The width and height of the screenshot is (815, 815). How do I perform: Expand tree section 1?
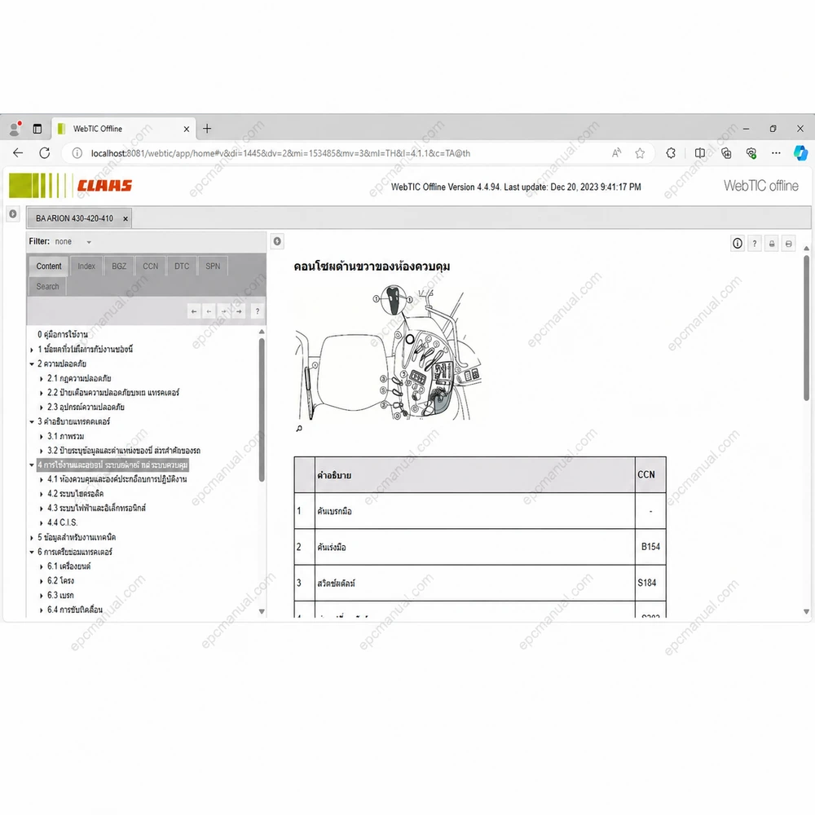click(x=32, y=350)
